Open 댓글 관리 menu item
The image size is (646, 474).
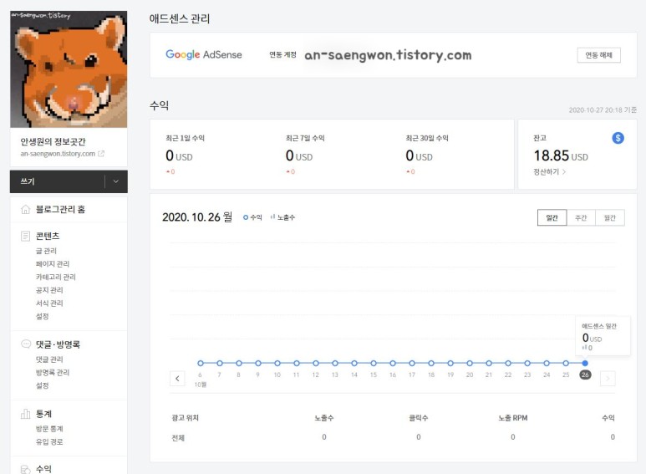(x=49, y=359)
